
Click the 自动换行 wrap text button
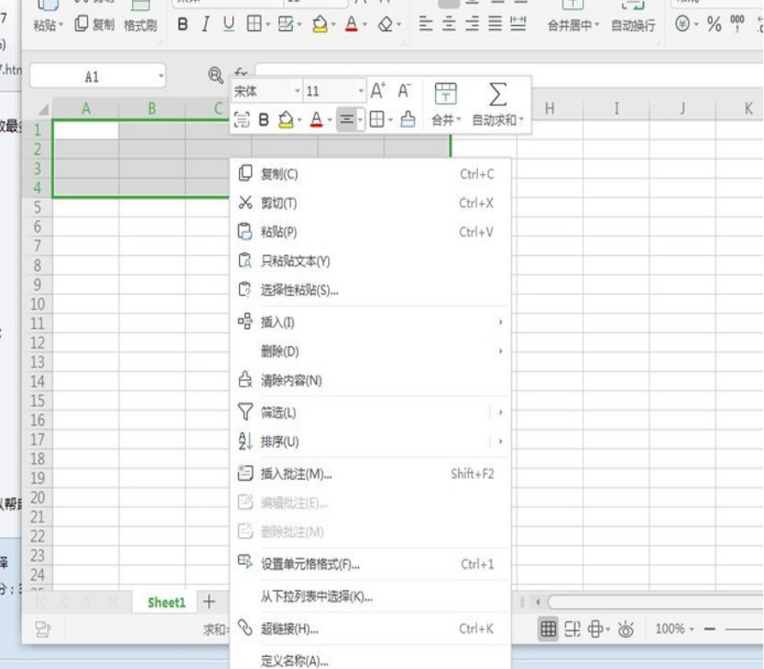[x=633, y=25]
